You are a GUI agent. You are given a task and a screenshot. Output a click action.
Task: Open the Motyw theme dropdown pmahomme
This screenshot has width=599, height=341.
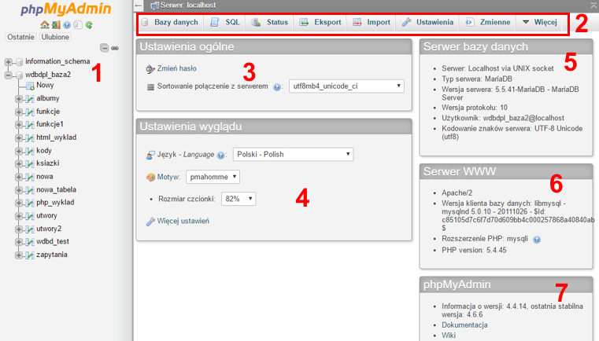point(213,177)
